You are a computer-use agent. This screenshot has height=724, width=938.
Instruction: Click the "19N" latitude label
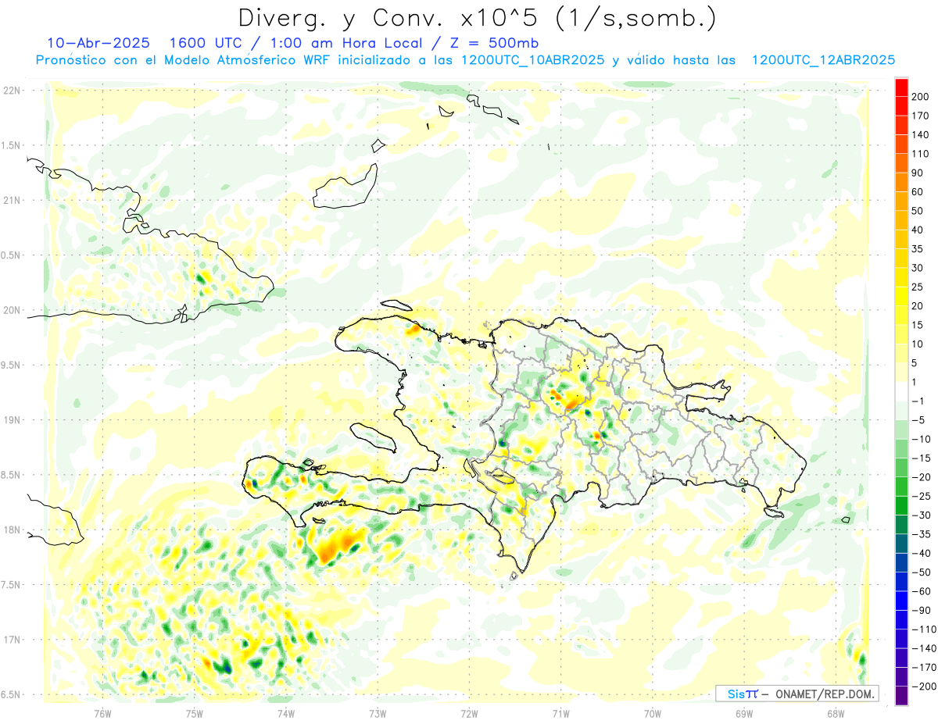point(11,420)
